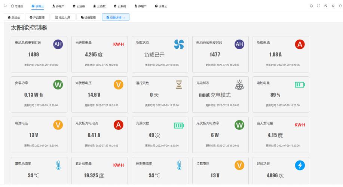Click the value 1477

tap(215, 55)
